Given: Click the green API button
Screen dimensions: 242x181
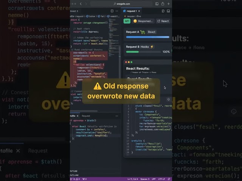Looking at the screenshot, I should 127,21.
